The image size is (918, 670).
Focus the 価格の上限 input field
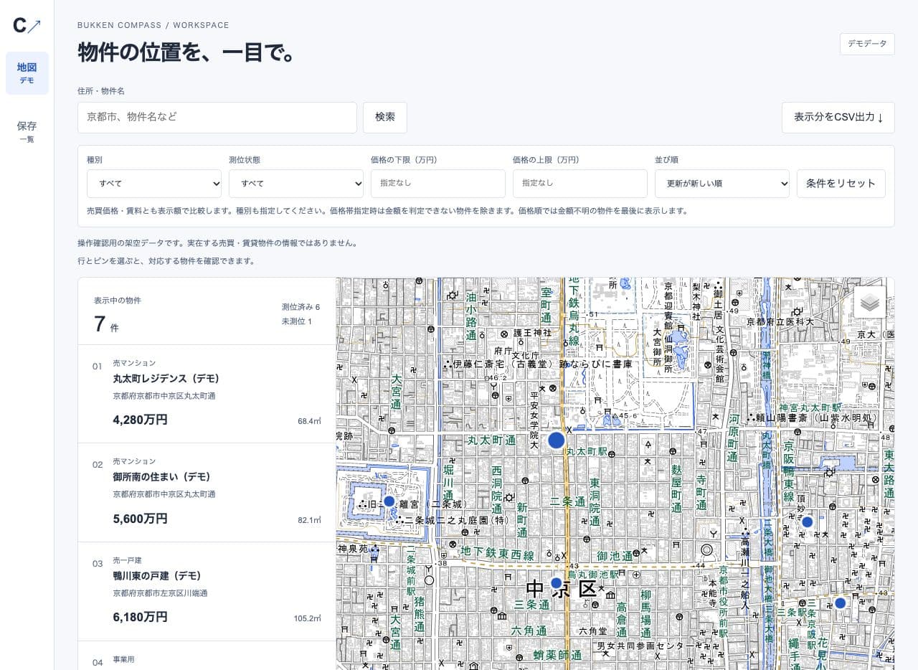[x=580, y=184]
